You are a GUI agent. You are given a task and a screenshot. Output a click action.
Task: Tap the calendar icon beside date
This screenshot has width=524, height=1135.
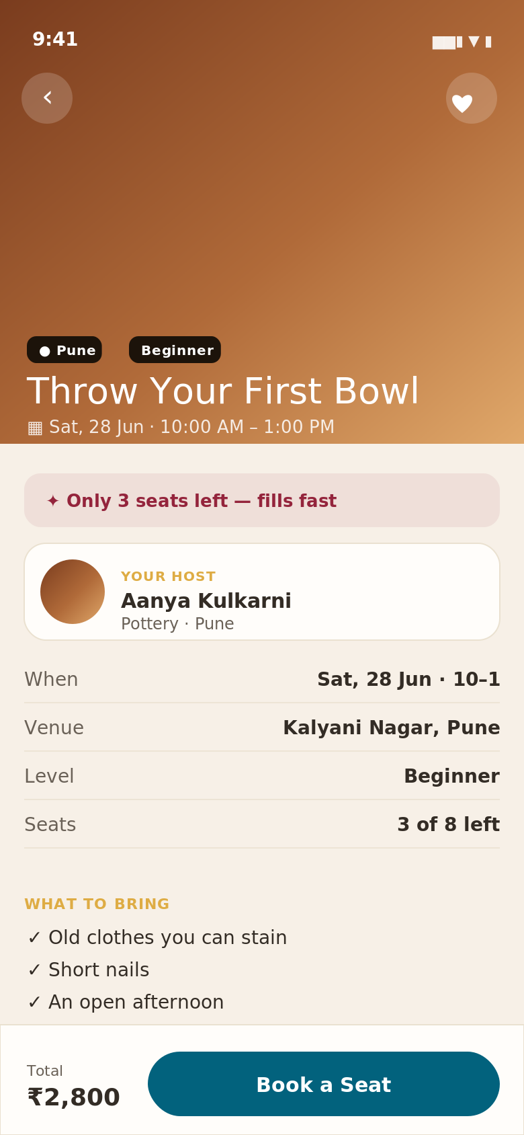click(35, 428)
